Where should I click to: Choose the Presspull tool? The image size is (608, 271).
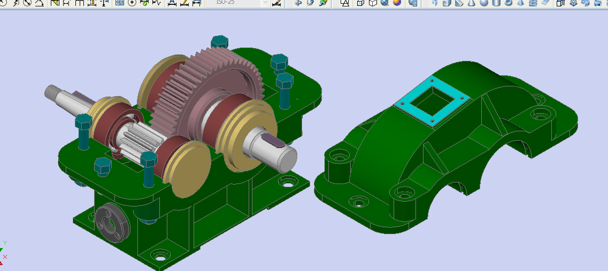coord(573,2)
